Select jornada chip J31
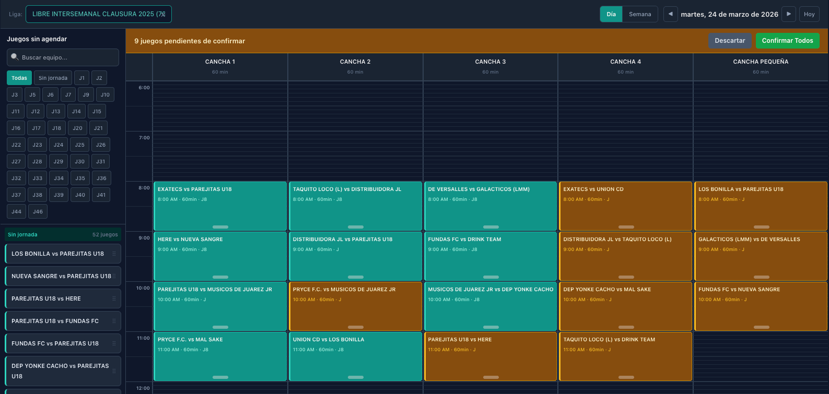The width and height of the screenshot is (829, 394). click(100, 161)
